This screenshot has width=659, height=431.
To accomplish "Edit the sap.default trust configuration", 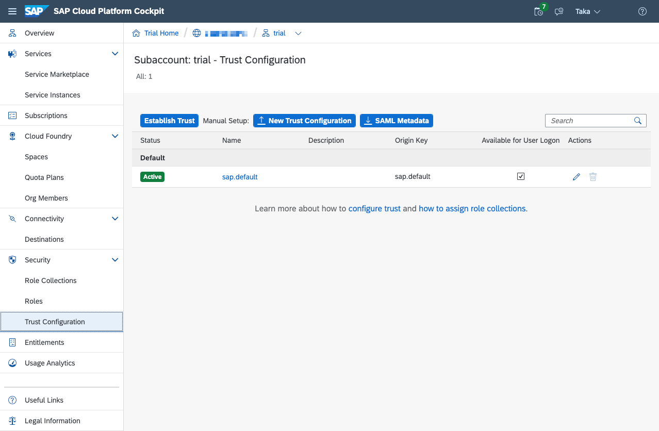I will (576, 177).
